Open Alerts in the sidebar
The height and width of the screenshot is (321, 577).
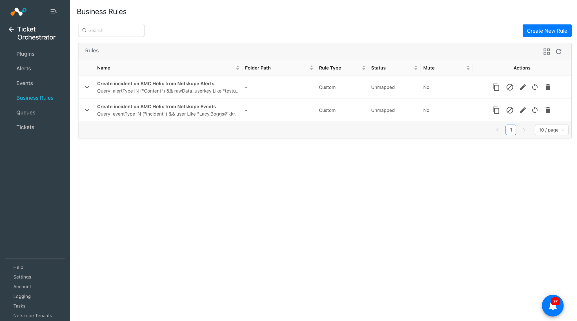point(24,68)
